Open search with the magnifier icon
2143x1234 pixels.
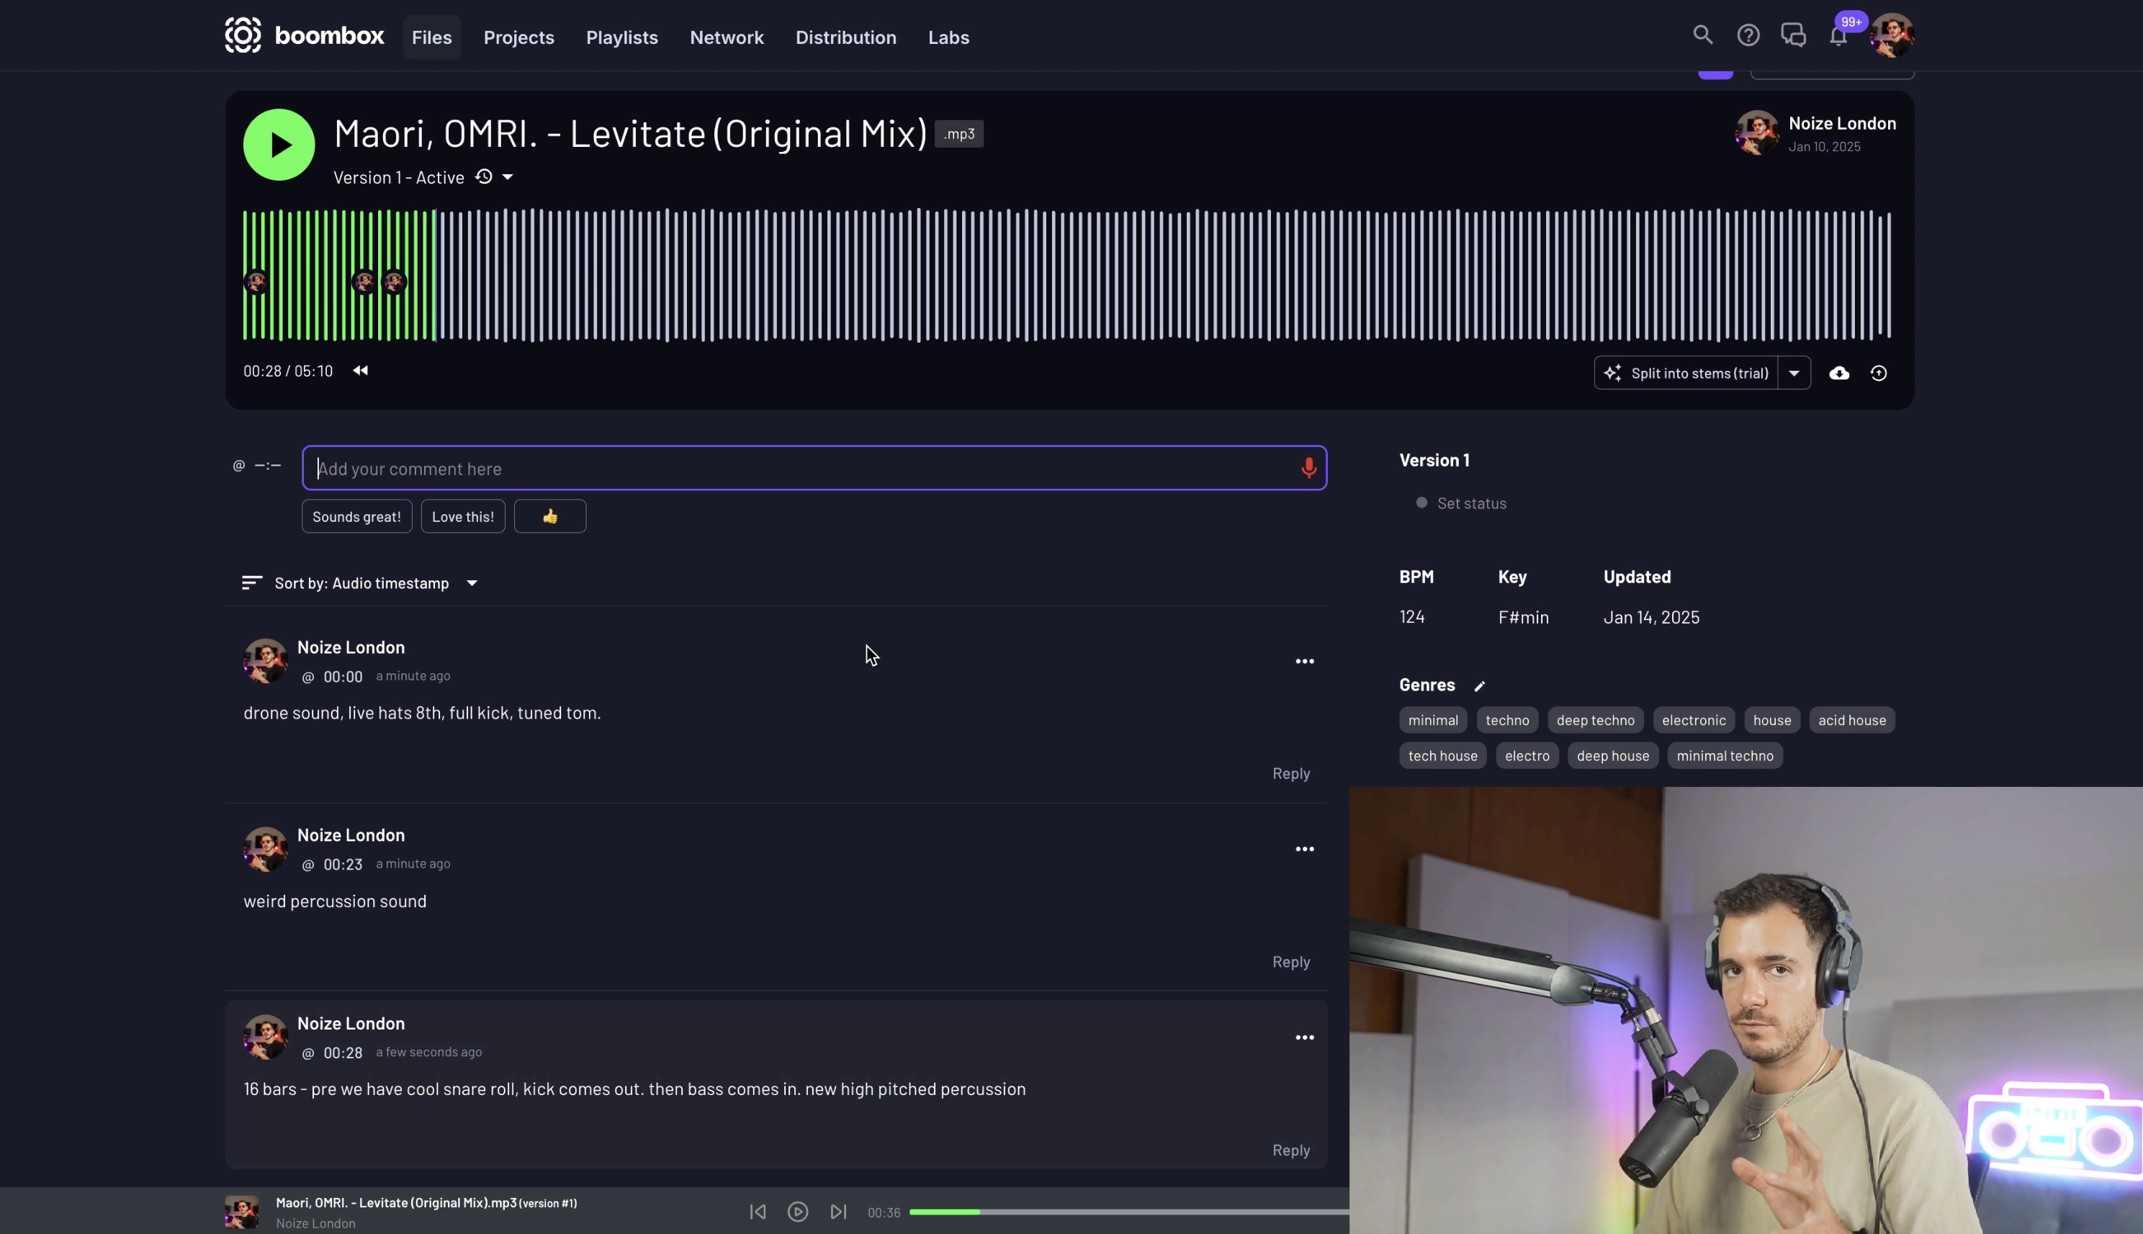pos(1702,35)
